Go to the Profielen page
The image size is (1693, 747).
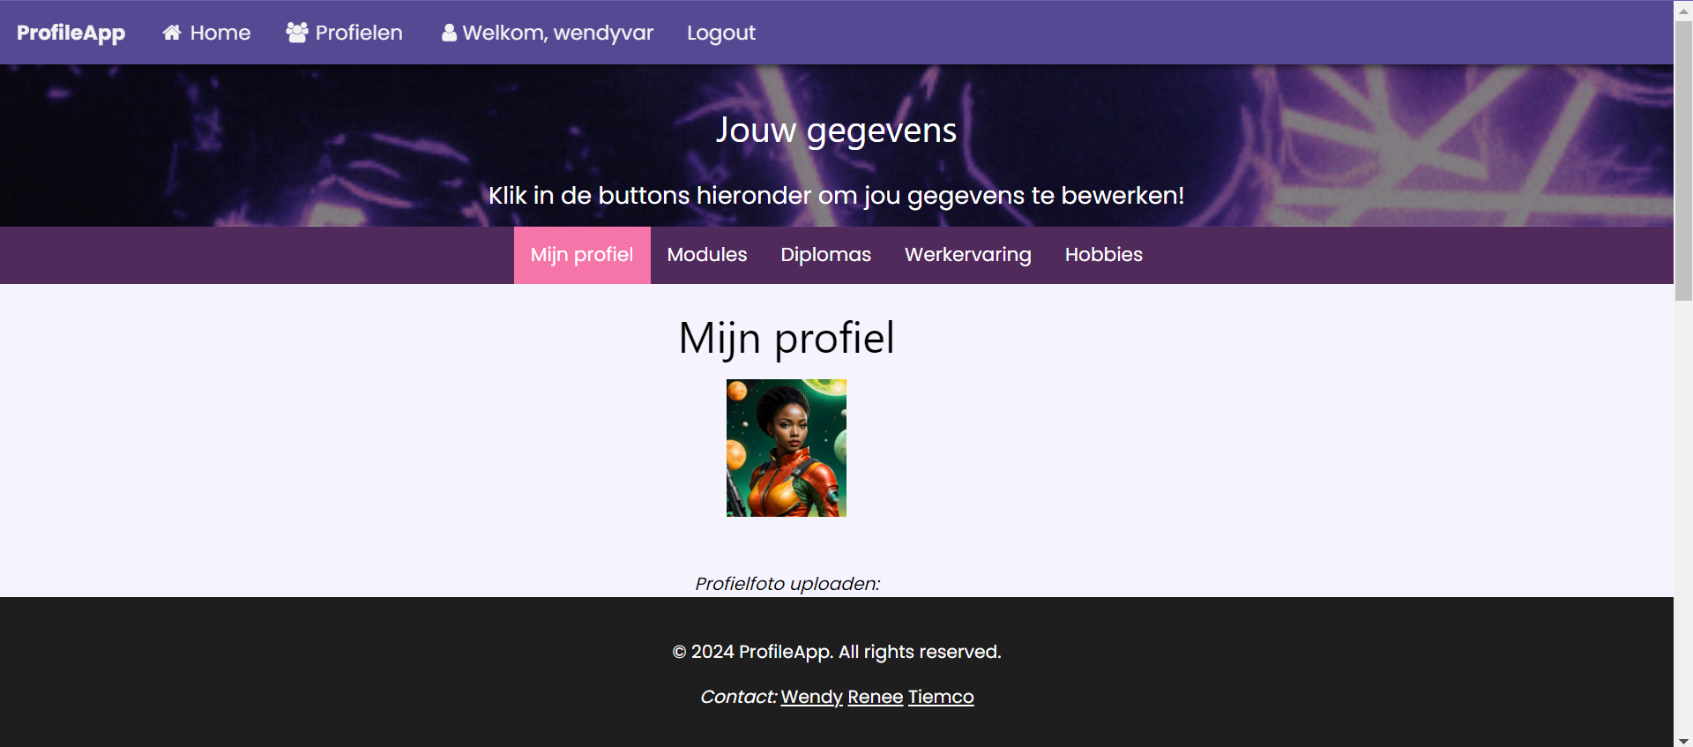point(344,33)
